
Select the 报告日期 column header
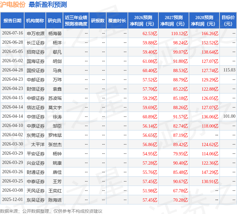coord(12,21)
